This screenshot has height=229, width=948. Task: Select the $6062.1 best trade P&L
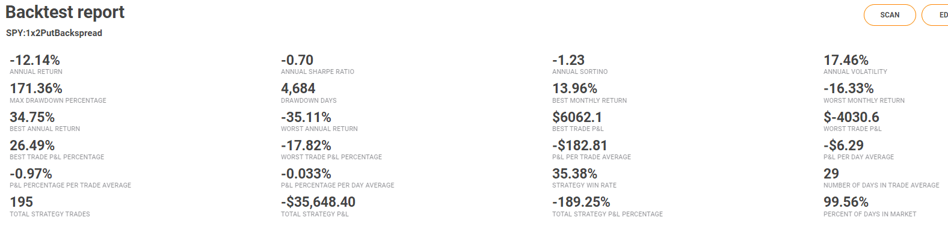point(577,117)
